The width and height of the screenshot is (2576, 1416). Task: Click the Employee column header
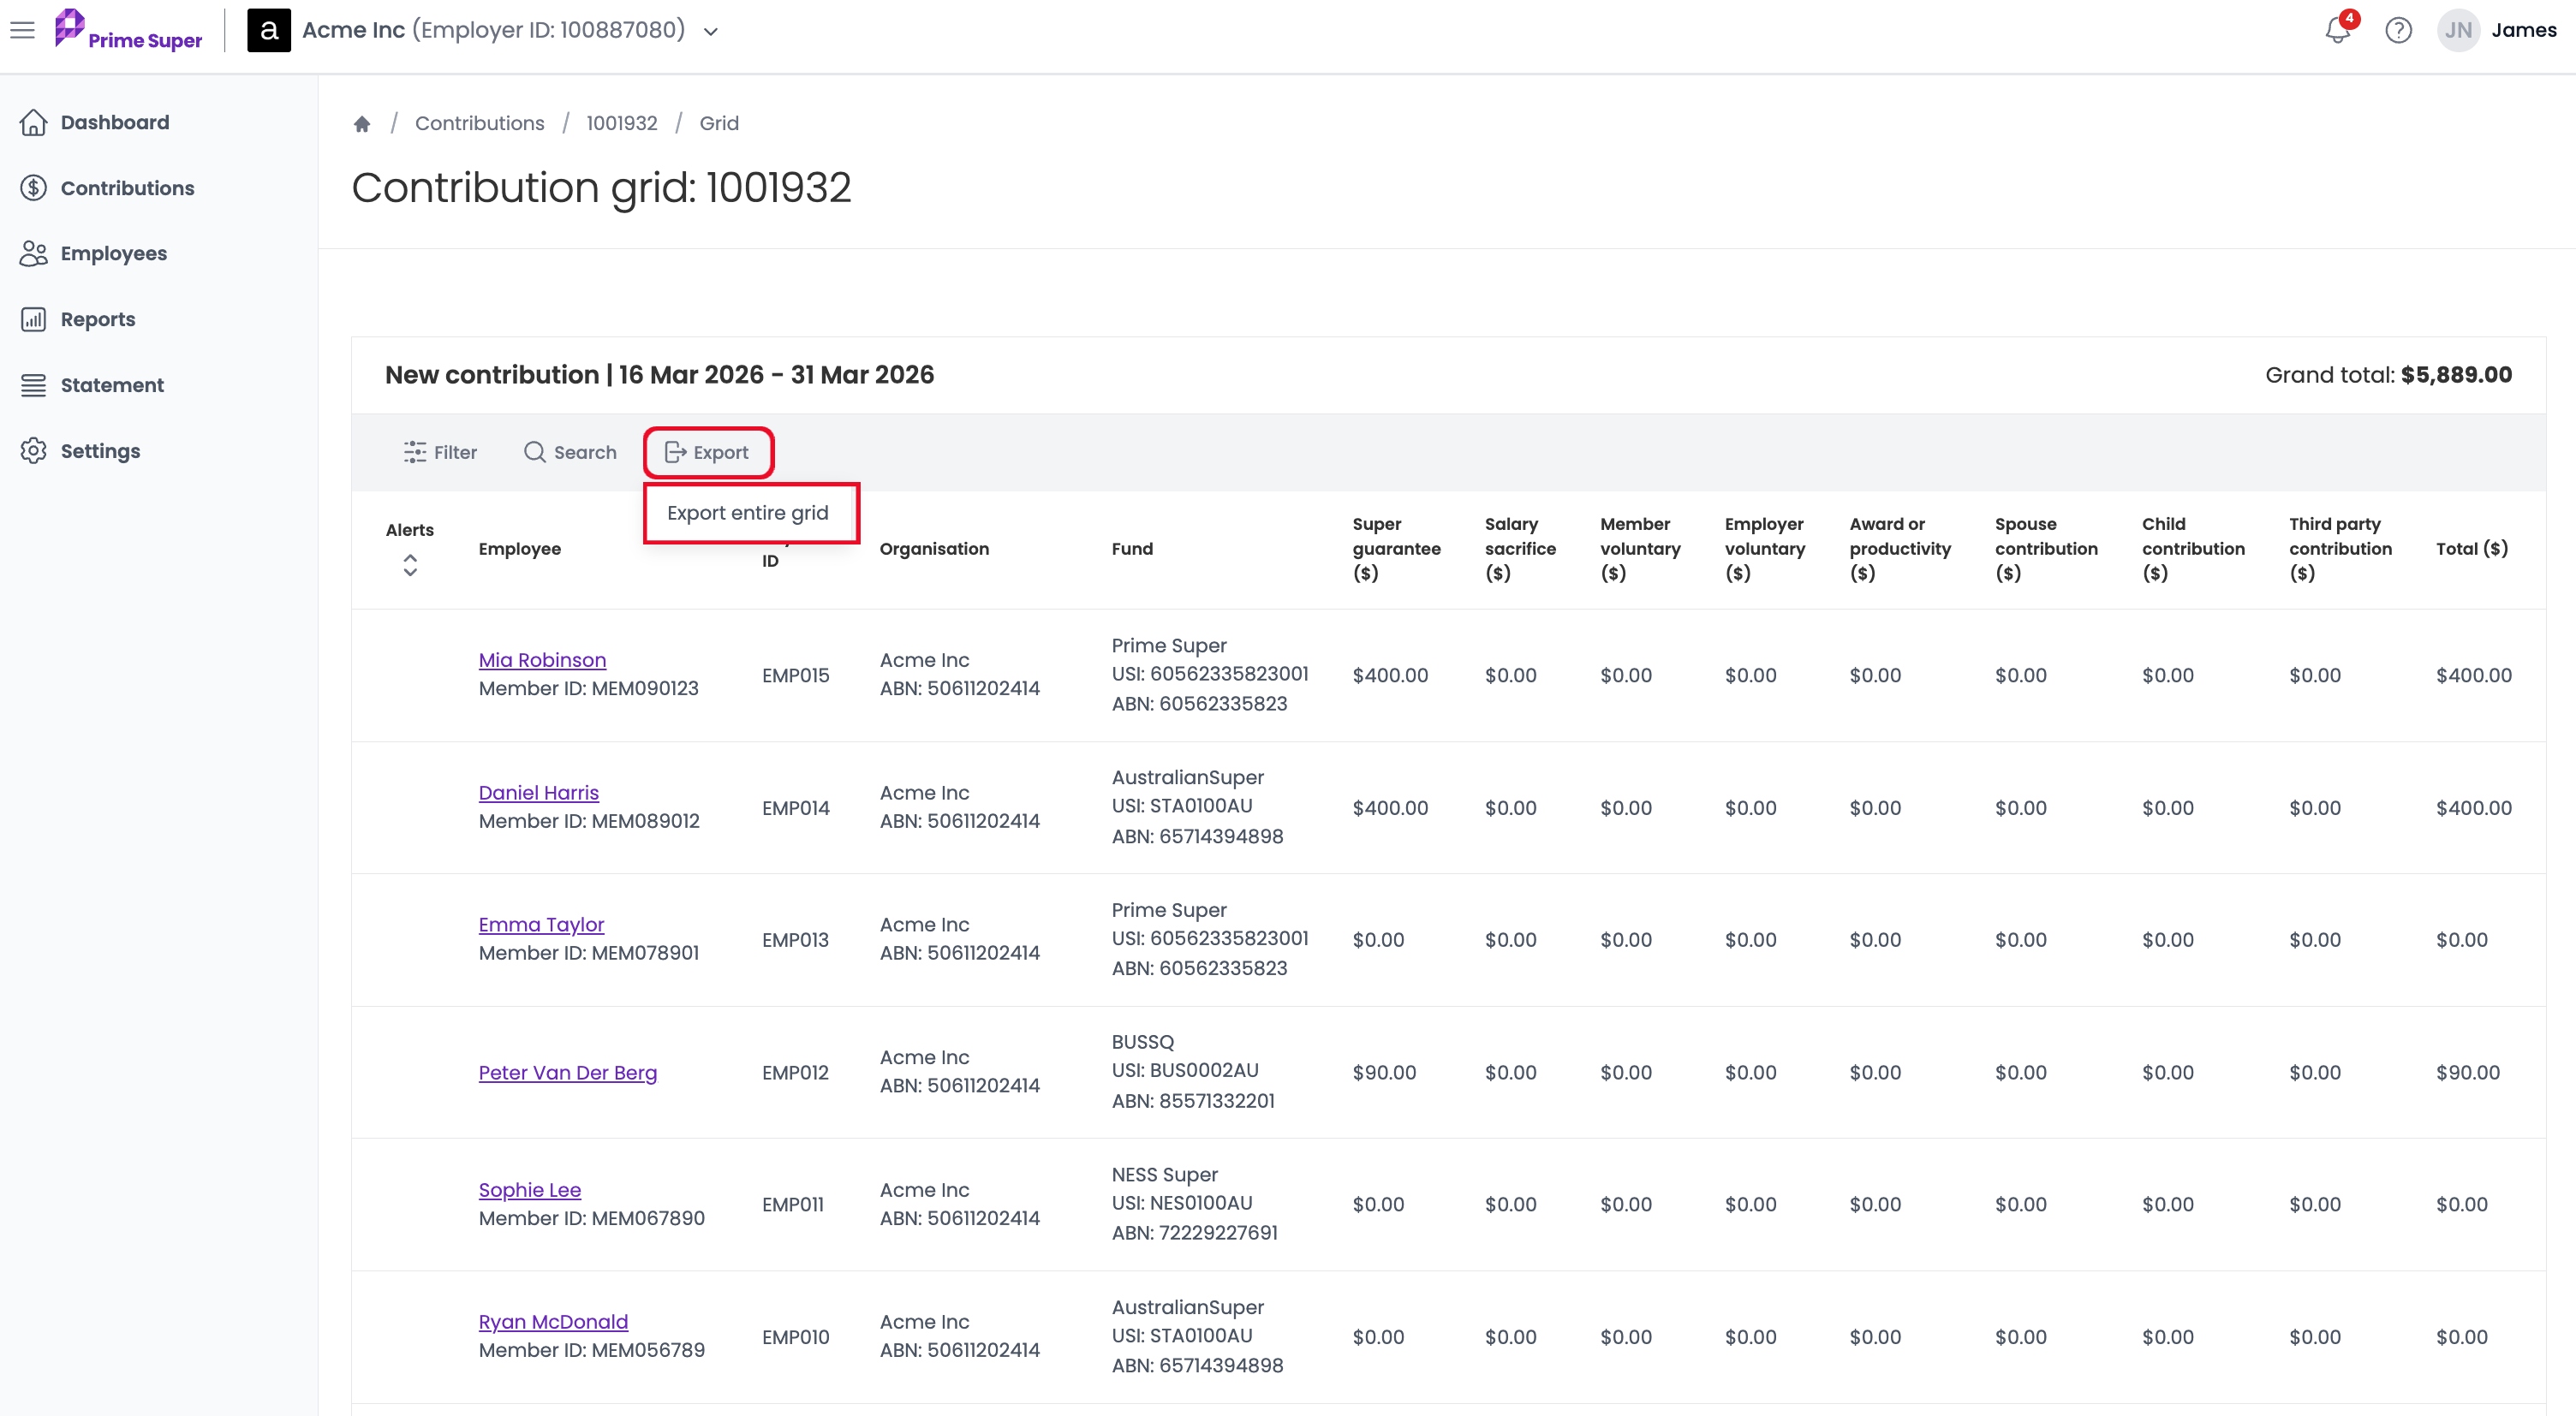[x=520, y=549]
